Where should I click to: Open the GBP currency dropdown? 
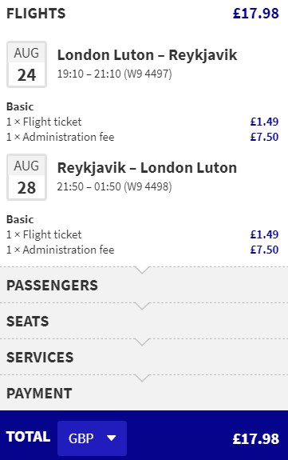(x=92, y=438)
